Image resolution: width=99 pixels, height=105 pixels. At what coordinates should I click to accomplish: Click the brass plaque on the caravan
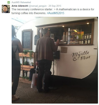tap(64, 50)
